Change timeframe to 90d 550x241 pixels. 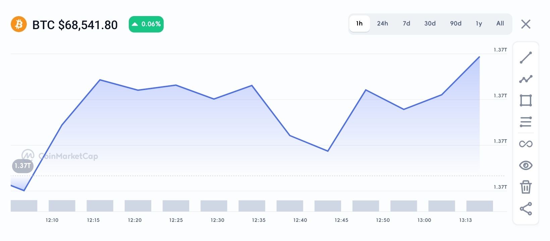click(456, 23)
